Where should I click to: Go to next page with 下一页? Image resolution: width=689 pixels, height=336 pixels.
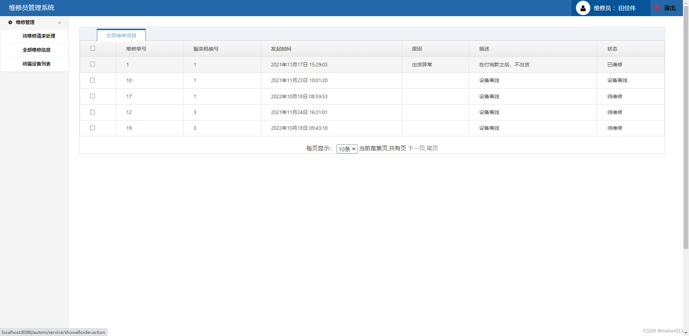[416, 148]
